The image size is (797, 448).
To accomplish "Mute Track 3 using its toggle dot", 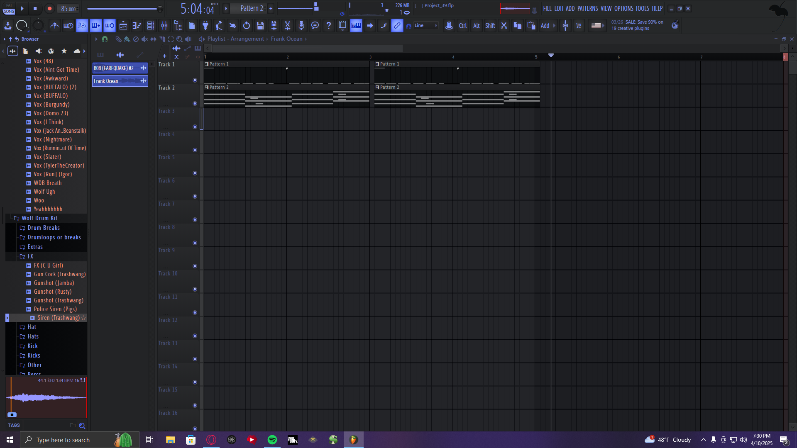I will (195, 127).
